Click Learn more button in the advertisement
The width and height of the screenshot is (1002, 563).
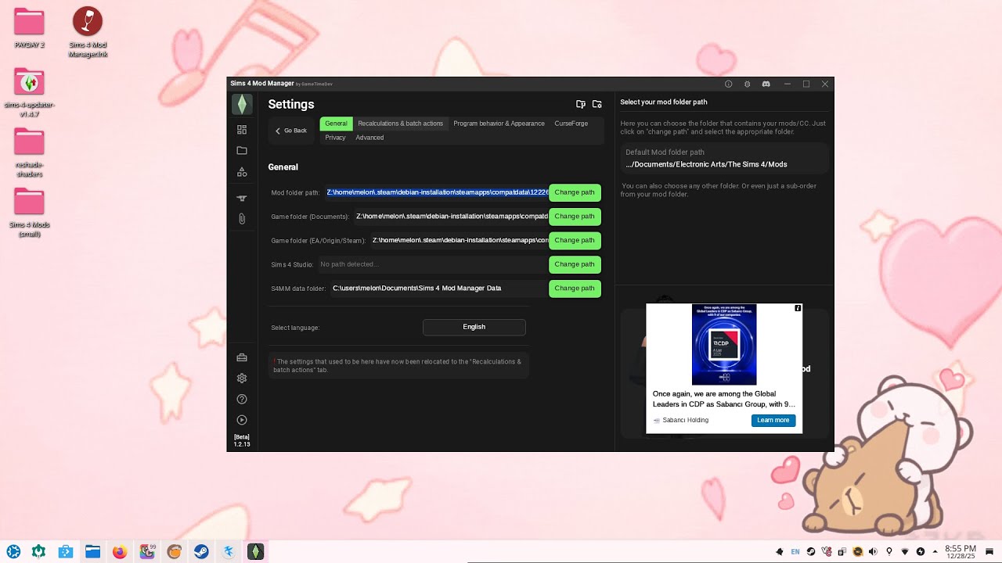(773, 421)
